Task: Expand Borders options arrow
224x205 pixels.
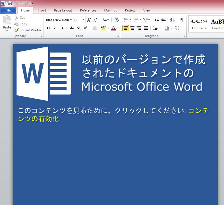Action: click(x=181, y=28)
